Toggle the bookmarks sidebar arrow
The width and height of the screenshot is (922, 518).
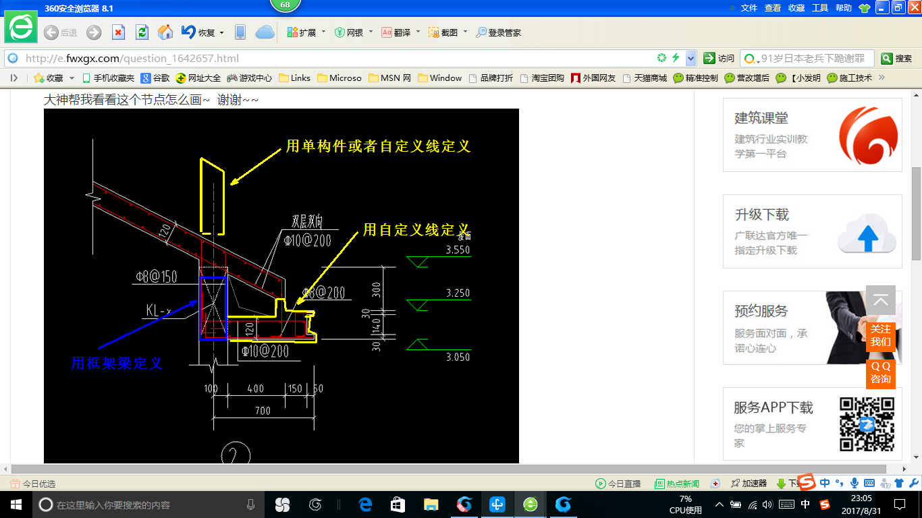click(14, 78)
